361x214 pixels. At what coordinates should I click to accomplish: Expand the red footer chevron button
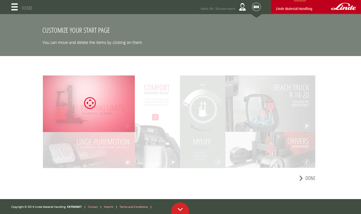click(180, 209)
